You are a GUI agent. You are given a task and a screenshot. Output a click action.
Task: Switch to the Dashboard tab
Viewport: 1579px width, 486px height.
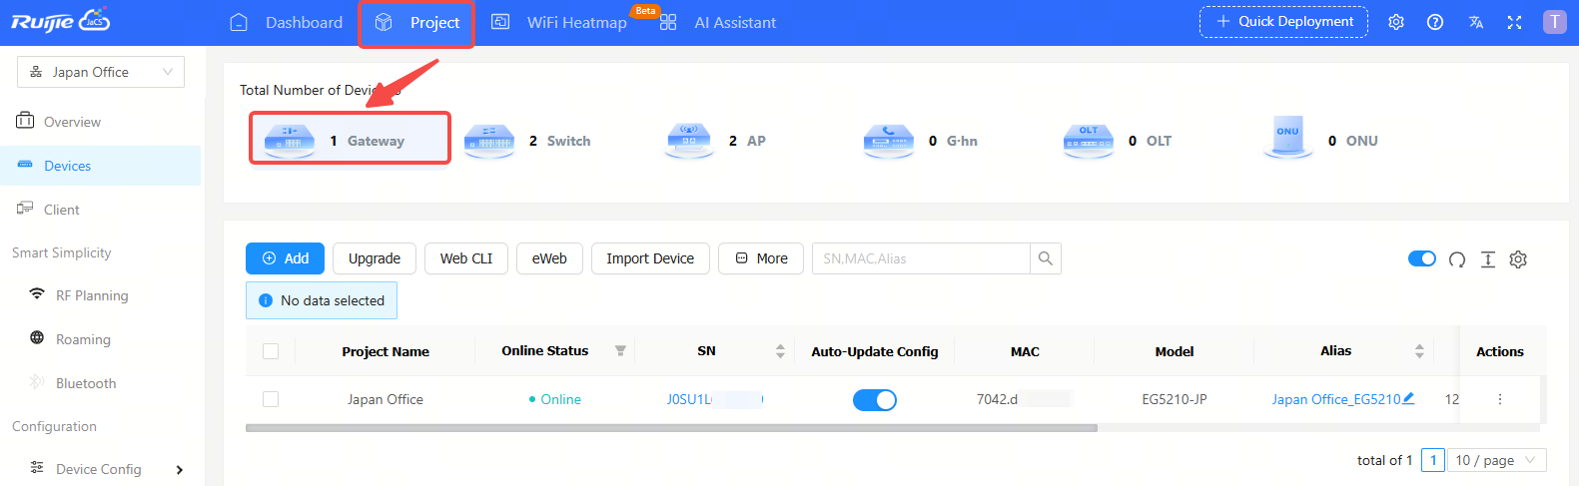point(287,22)
